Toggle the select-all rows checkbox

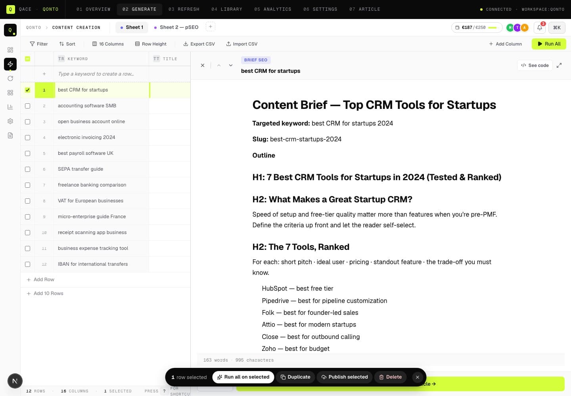(x=27, y=59)
